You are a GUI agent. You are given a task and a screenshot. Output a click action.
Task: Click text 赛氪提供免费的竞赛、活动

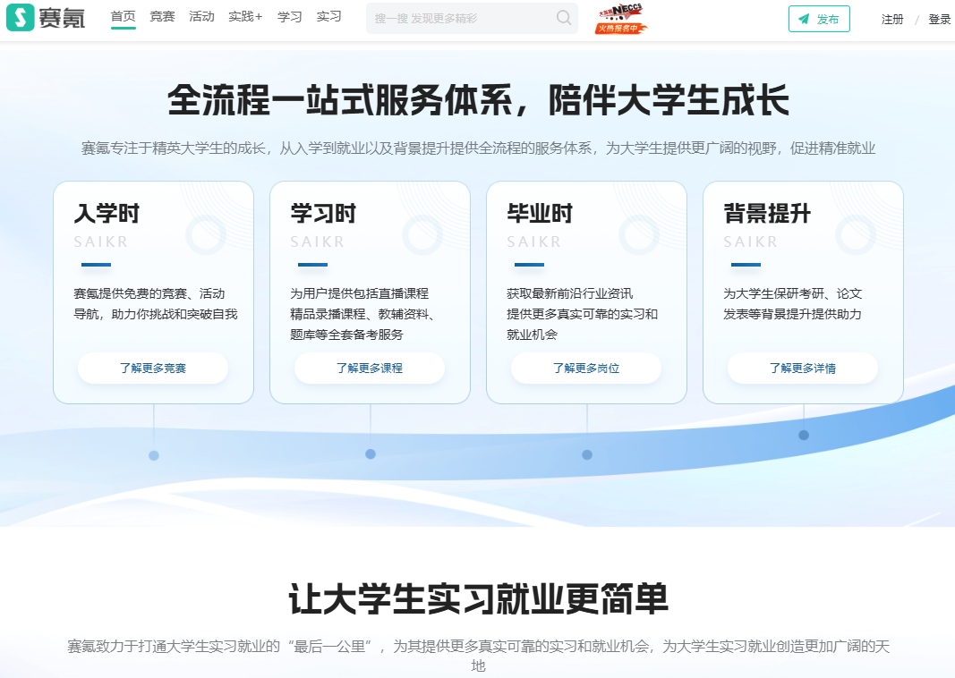149,293
